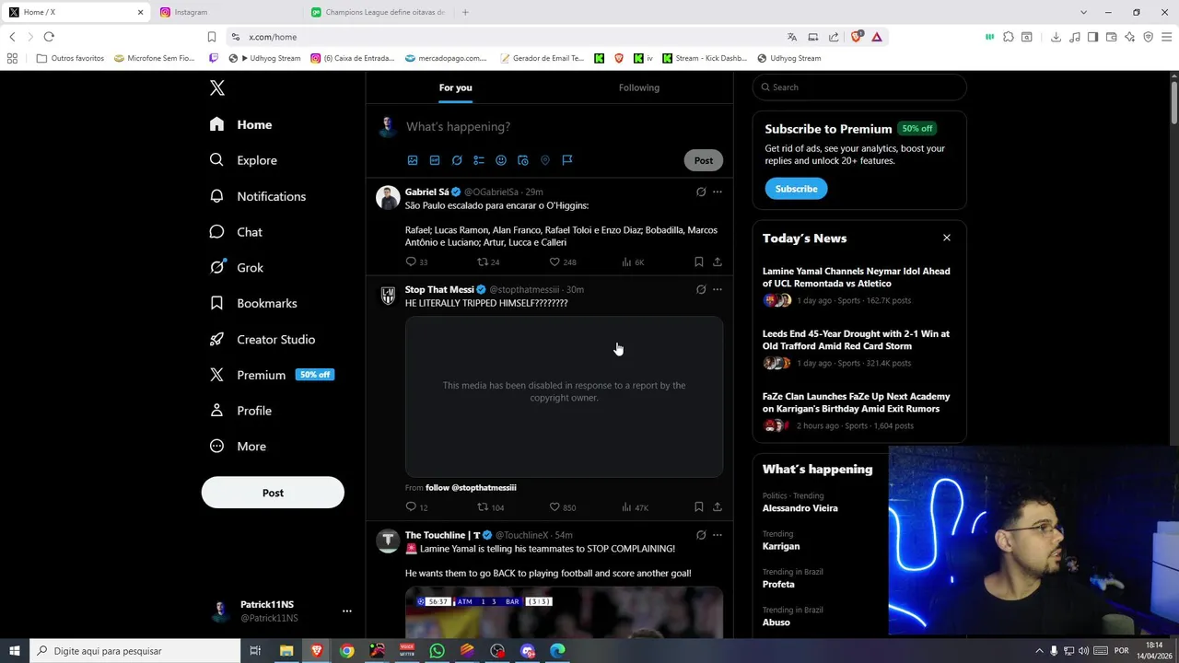Image resolution: width=1179 pixels, height=663 pixels.
Task: Open Grok action on Stop That Messi post
Action: point(701,289)
